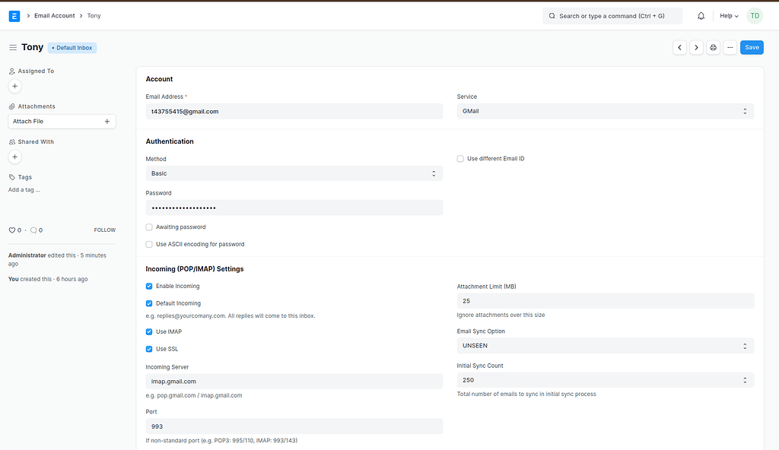Uncheck Use SSL
This screenshot has width=779, height=450.
point(149,349)
